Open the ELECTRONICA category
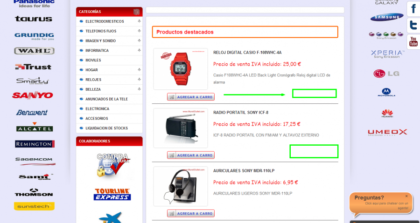Image resolution: width=420 pixels, height=223 pixels. pyautogui.click(x=97, y=108)
